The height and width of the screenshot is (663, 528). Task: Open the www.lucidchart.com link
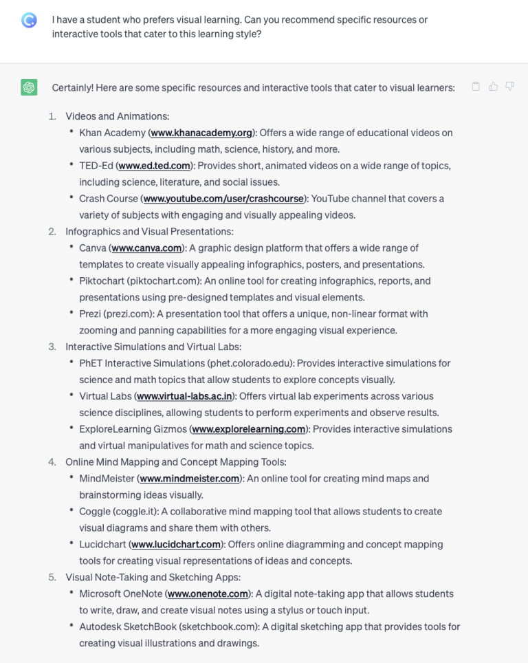pyautogui.click(x=176, y=545)
